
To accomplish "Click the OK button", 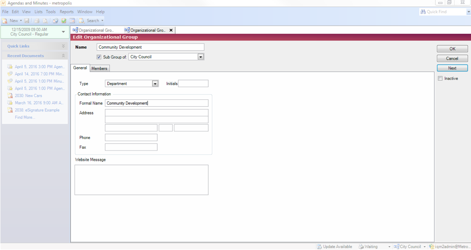I will pos(452,49).
